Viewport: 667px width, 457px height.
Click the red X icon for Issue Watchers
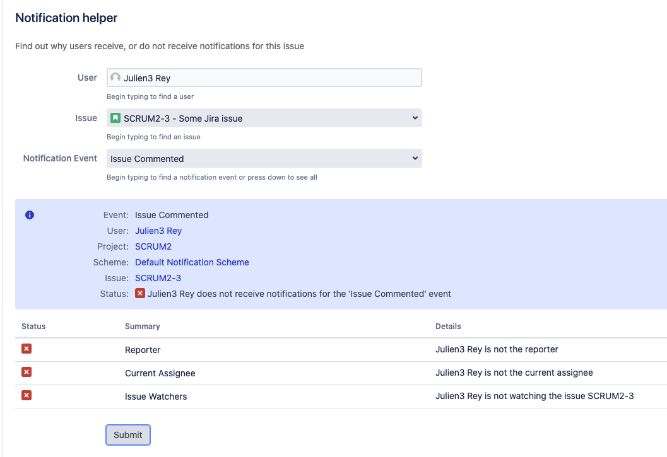tap(27, 395)
